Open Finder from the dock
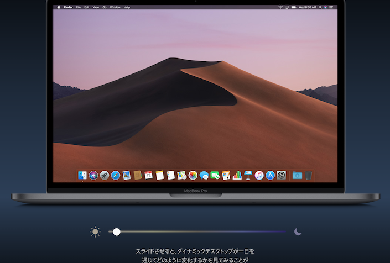This screenshot has width=390, height=263. (82, 175)
